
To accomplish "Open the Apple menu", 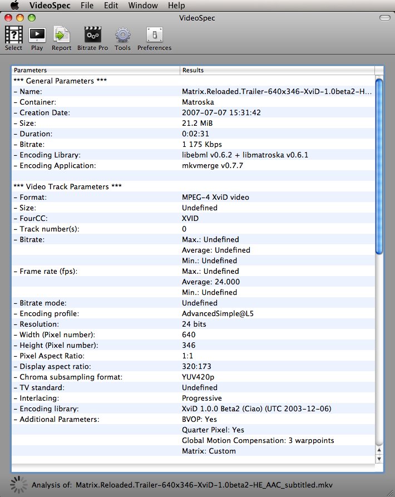I will 14,5.
